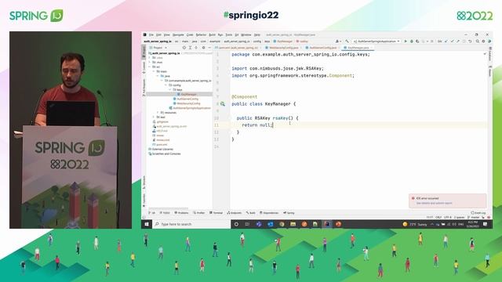Toggle the Commit tool window on left stripe
502x282 pixels.
[x=144, y=67]
